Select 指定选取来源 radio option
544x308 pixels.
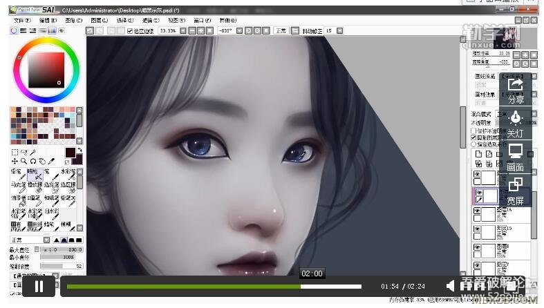pos(473,144)
